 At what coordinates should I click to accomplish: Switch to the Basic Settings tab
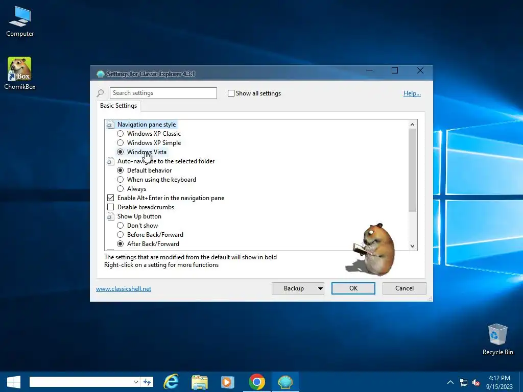[x=118, y=106]
